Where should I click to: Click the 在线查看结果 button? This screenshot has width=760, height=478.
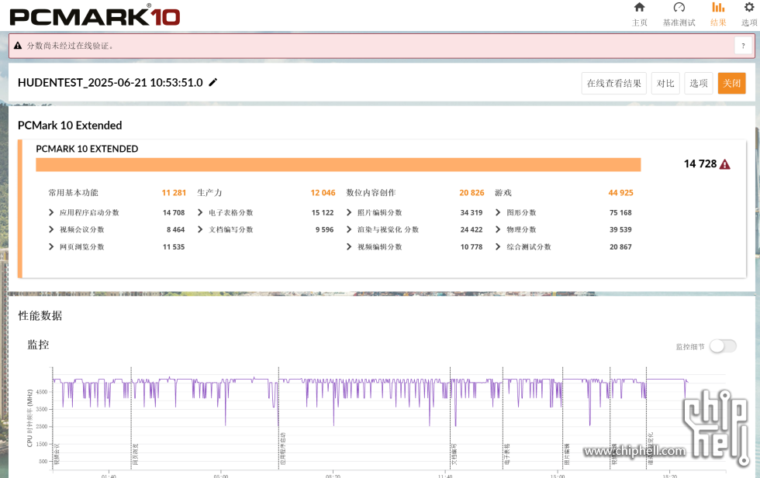coord(614,84)
